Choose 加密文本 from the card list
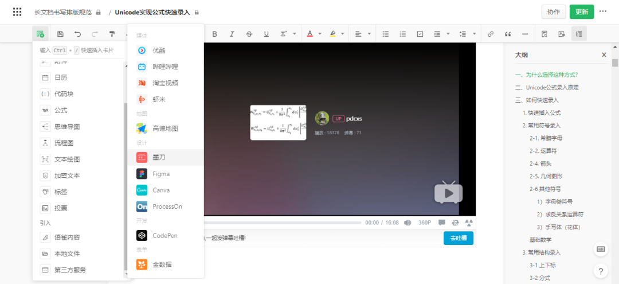Screen dimensions: 619x284 click(x=78, y=176)
